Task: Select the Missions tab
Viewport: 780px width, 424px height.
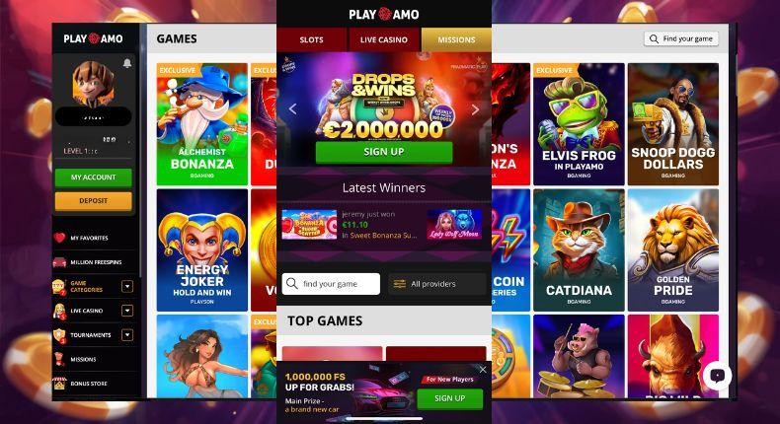Action: (x=456, y=39)
